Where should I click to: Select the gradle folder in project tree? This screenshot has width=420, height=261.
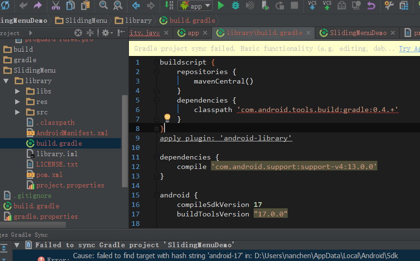(x=20, y=60)
